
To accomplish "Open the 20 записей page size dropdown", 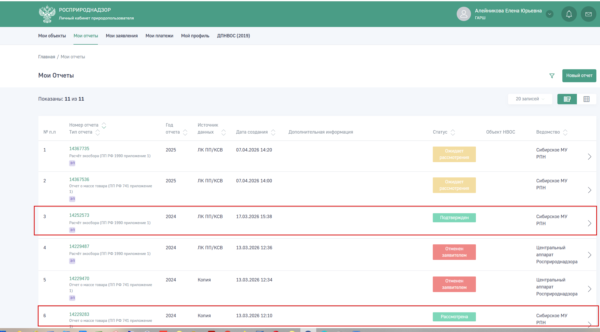I will [x=530, y=99].
